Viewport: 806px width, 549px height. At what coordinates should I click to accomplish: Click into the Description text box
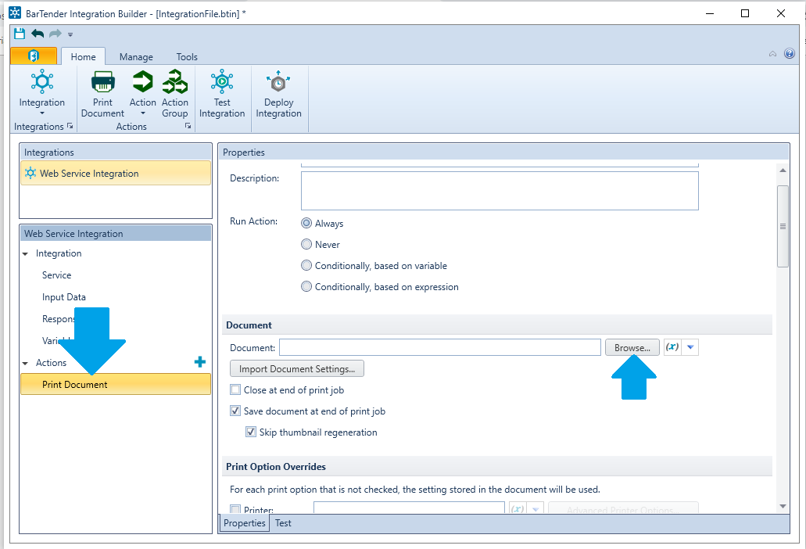click(x=500, y=191)
